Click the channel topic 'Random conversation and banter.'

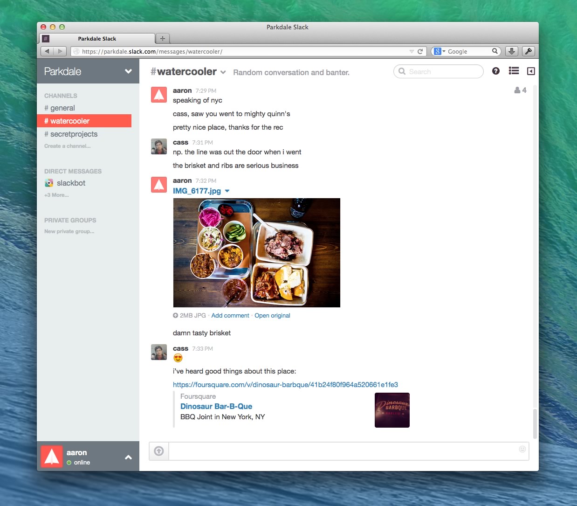(x=291, y=72)
